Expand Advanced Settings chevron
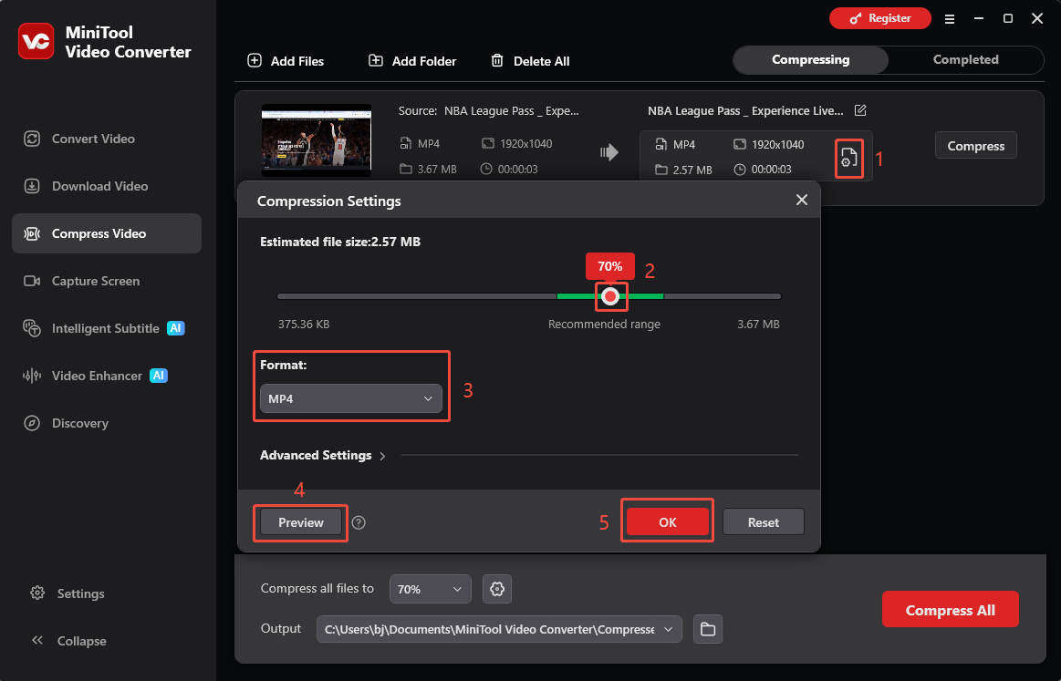 pyautogui.click(x=382, y=456)
